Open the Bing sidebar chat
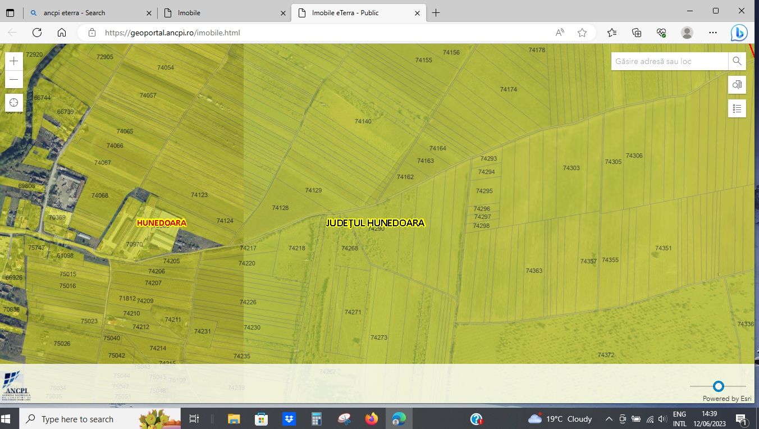This screenshot has height=429, width=759. coord(739,33)
